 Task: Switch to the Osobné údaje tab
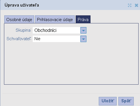tap(19, 19)
